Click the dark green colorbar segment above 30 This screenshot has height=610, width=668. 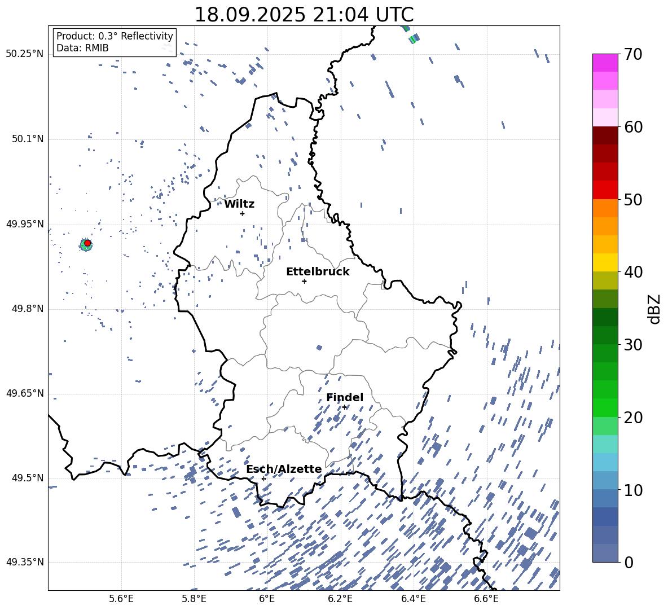click(605, 335)
